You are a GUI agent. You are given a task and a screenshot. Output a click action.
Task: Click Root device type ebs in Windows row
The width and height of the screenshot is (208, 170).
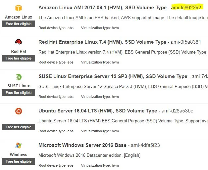(56, 165)
